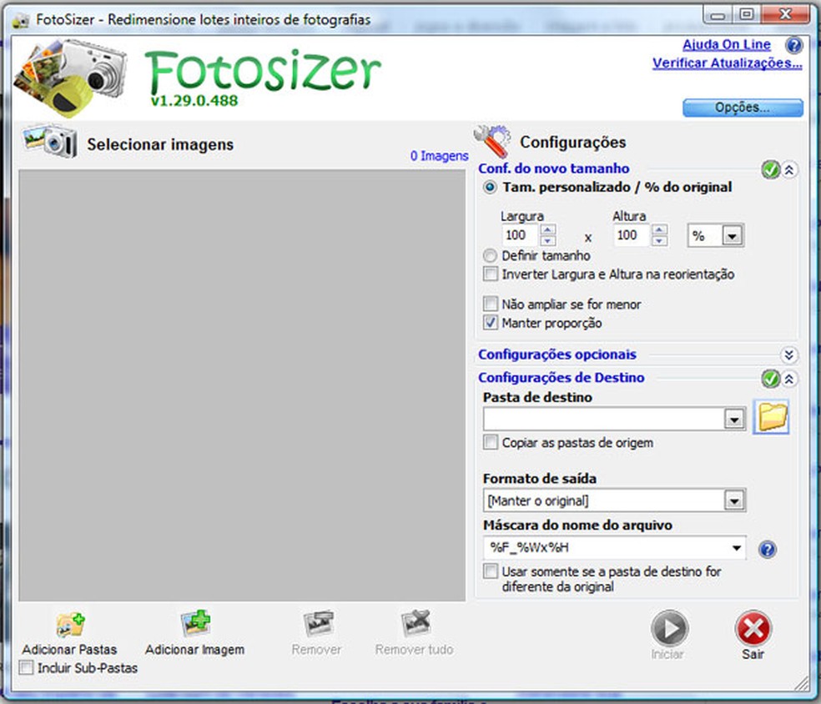Open the Formato de saída dropdown
The height and width of the screenshot is (704, 821).
tap(734, 500)
